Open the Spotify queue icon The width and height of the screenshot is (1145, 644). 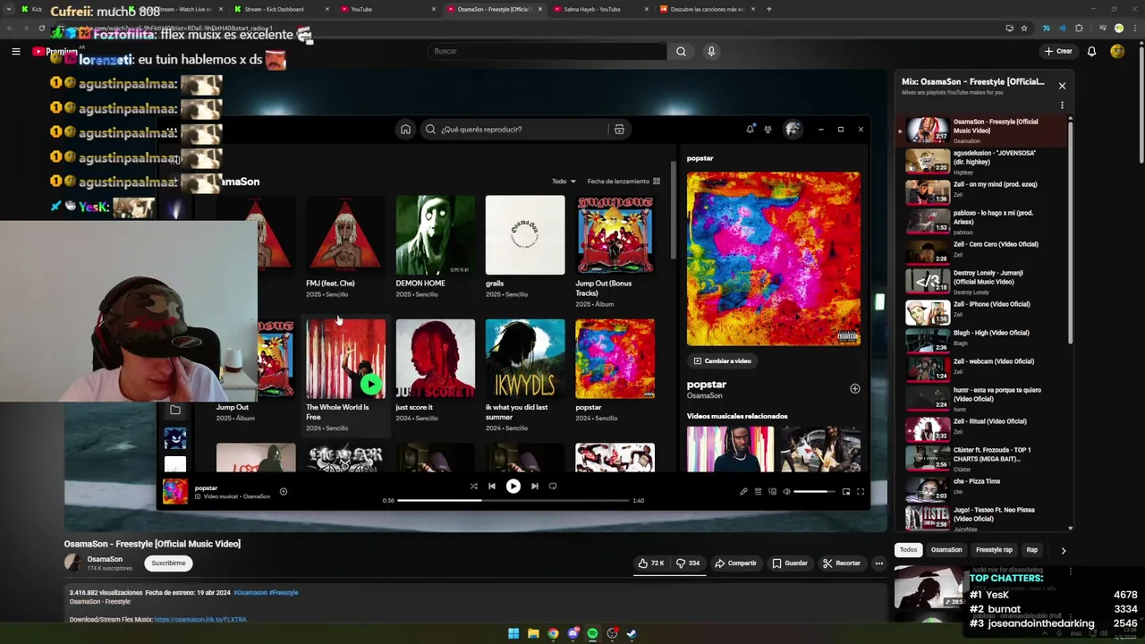[758, 491]
